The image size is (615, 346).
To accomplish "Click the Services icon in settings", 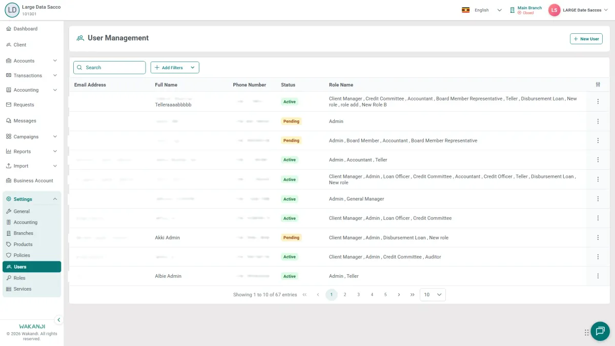I will [9, 289].
